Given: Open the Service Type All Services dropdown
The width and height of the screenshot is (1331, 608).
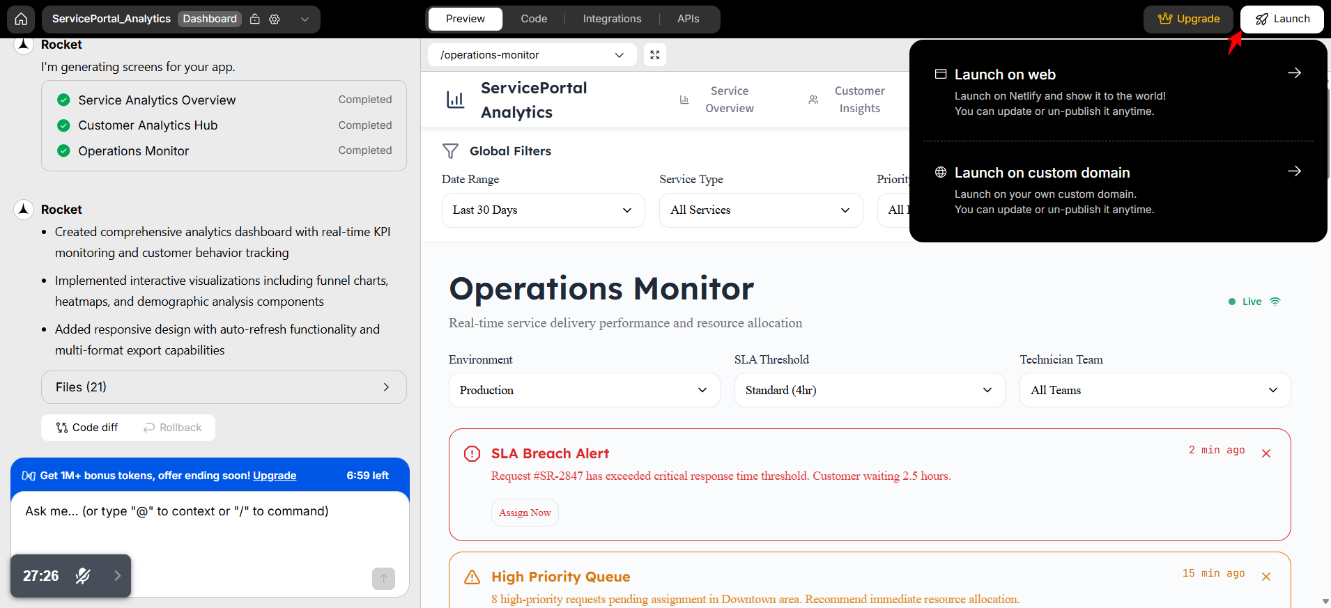Looking at the screenshot, I should click(x=761, y=210).
